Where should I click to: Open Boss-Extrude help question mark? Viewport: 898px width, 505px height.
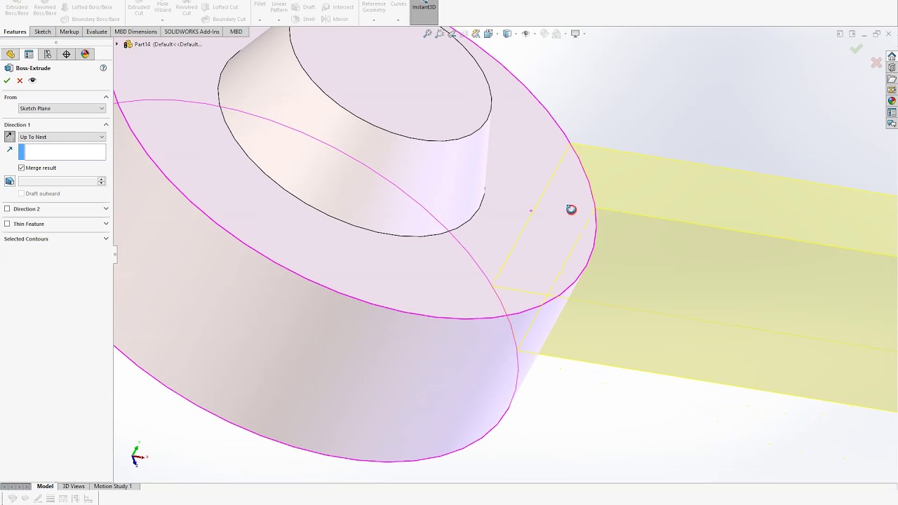click(x=103, y=68)
